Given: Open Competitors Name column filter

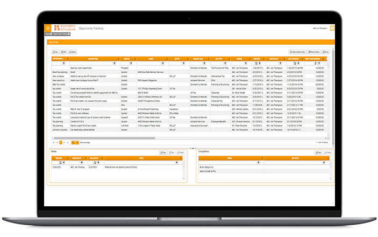Looking at the screenshot, I should tap(258, 163).
